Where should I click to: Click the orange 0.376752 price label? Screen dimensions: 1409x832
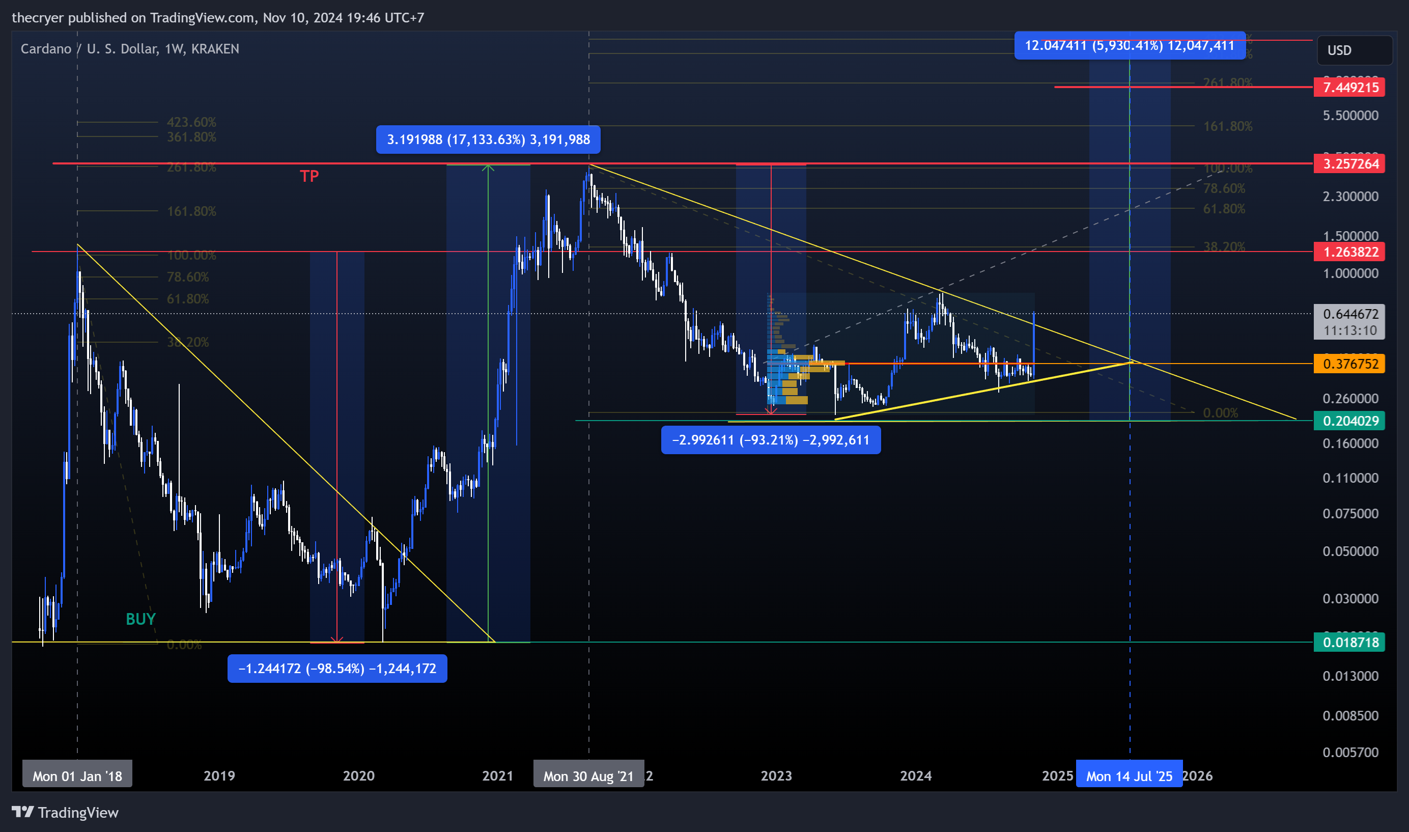(x=1349, y=364)
